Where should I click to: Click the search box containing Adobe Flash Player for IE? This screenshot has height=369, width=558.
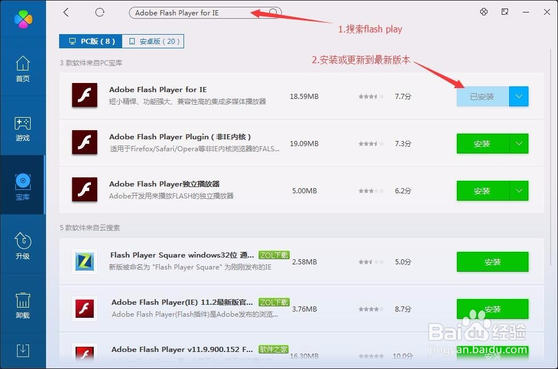(205, 13)
